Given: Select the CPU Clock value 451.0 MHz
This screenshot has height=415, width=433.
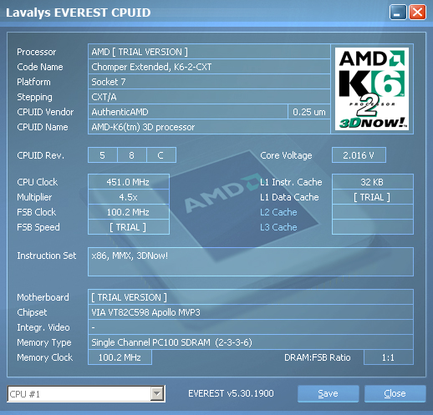Looking at the screenshot, I should pyautogui.click(x=129, y=182).
